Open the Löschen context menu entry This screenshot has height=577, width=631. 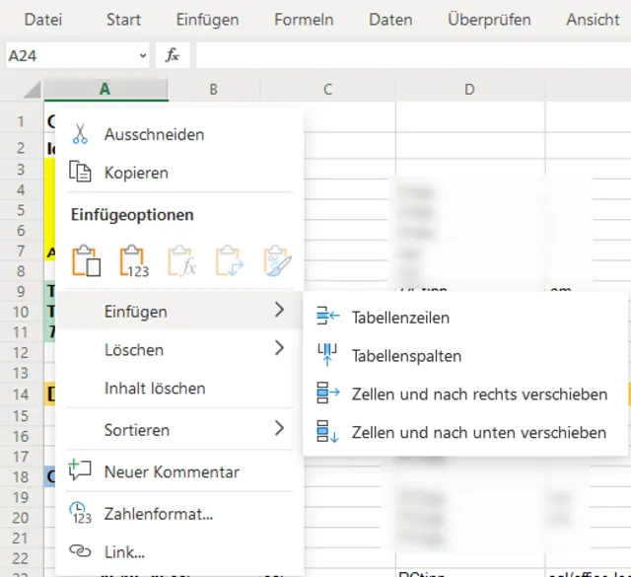179,349
